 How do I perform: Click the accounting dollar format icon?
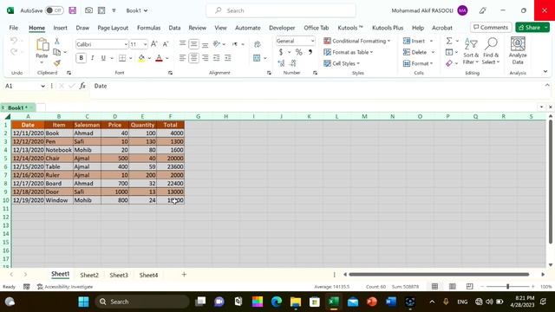click(x=281, y=52)
